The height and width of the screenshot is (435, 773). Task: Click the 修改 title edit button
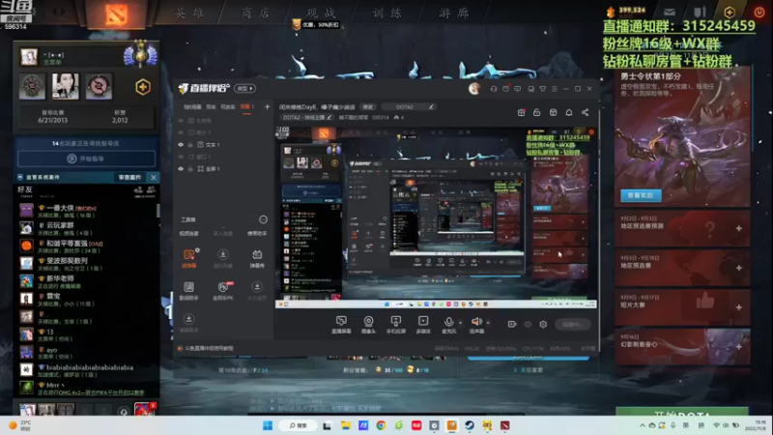[368, 107]
